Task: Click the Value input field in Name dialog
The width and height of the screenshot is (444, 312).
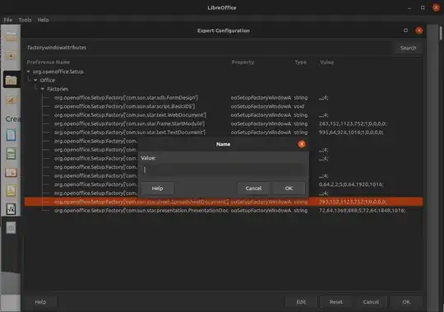Action: point(223,170)
